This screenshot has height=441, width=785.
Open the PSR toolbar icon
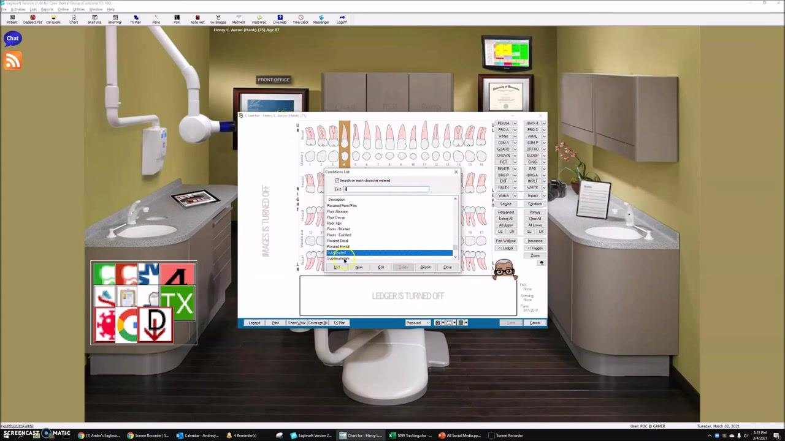[x=177, y=19]
